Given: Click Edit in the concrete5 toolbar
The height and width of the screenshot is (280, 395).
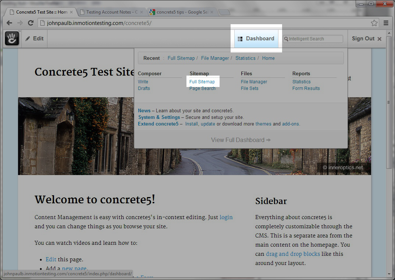Looking at the screenshot, I should tap(35, 39).
